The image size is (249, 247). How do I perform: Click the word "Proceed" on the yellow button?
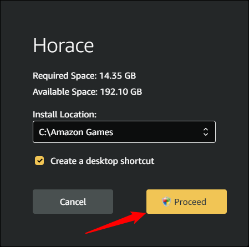coord(190,202)
